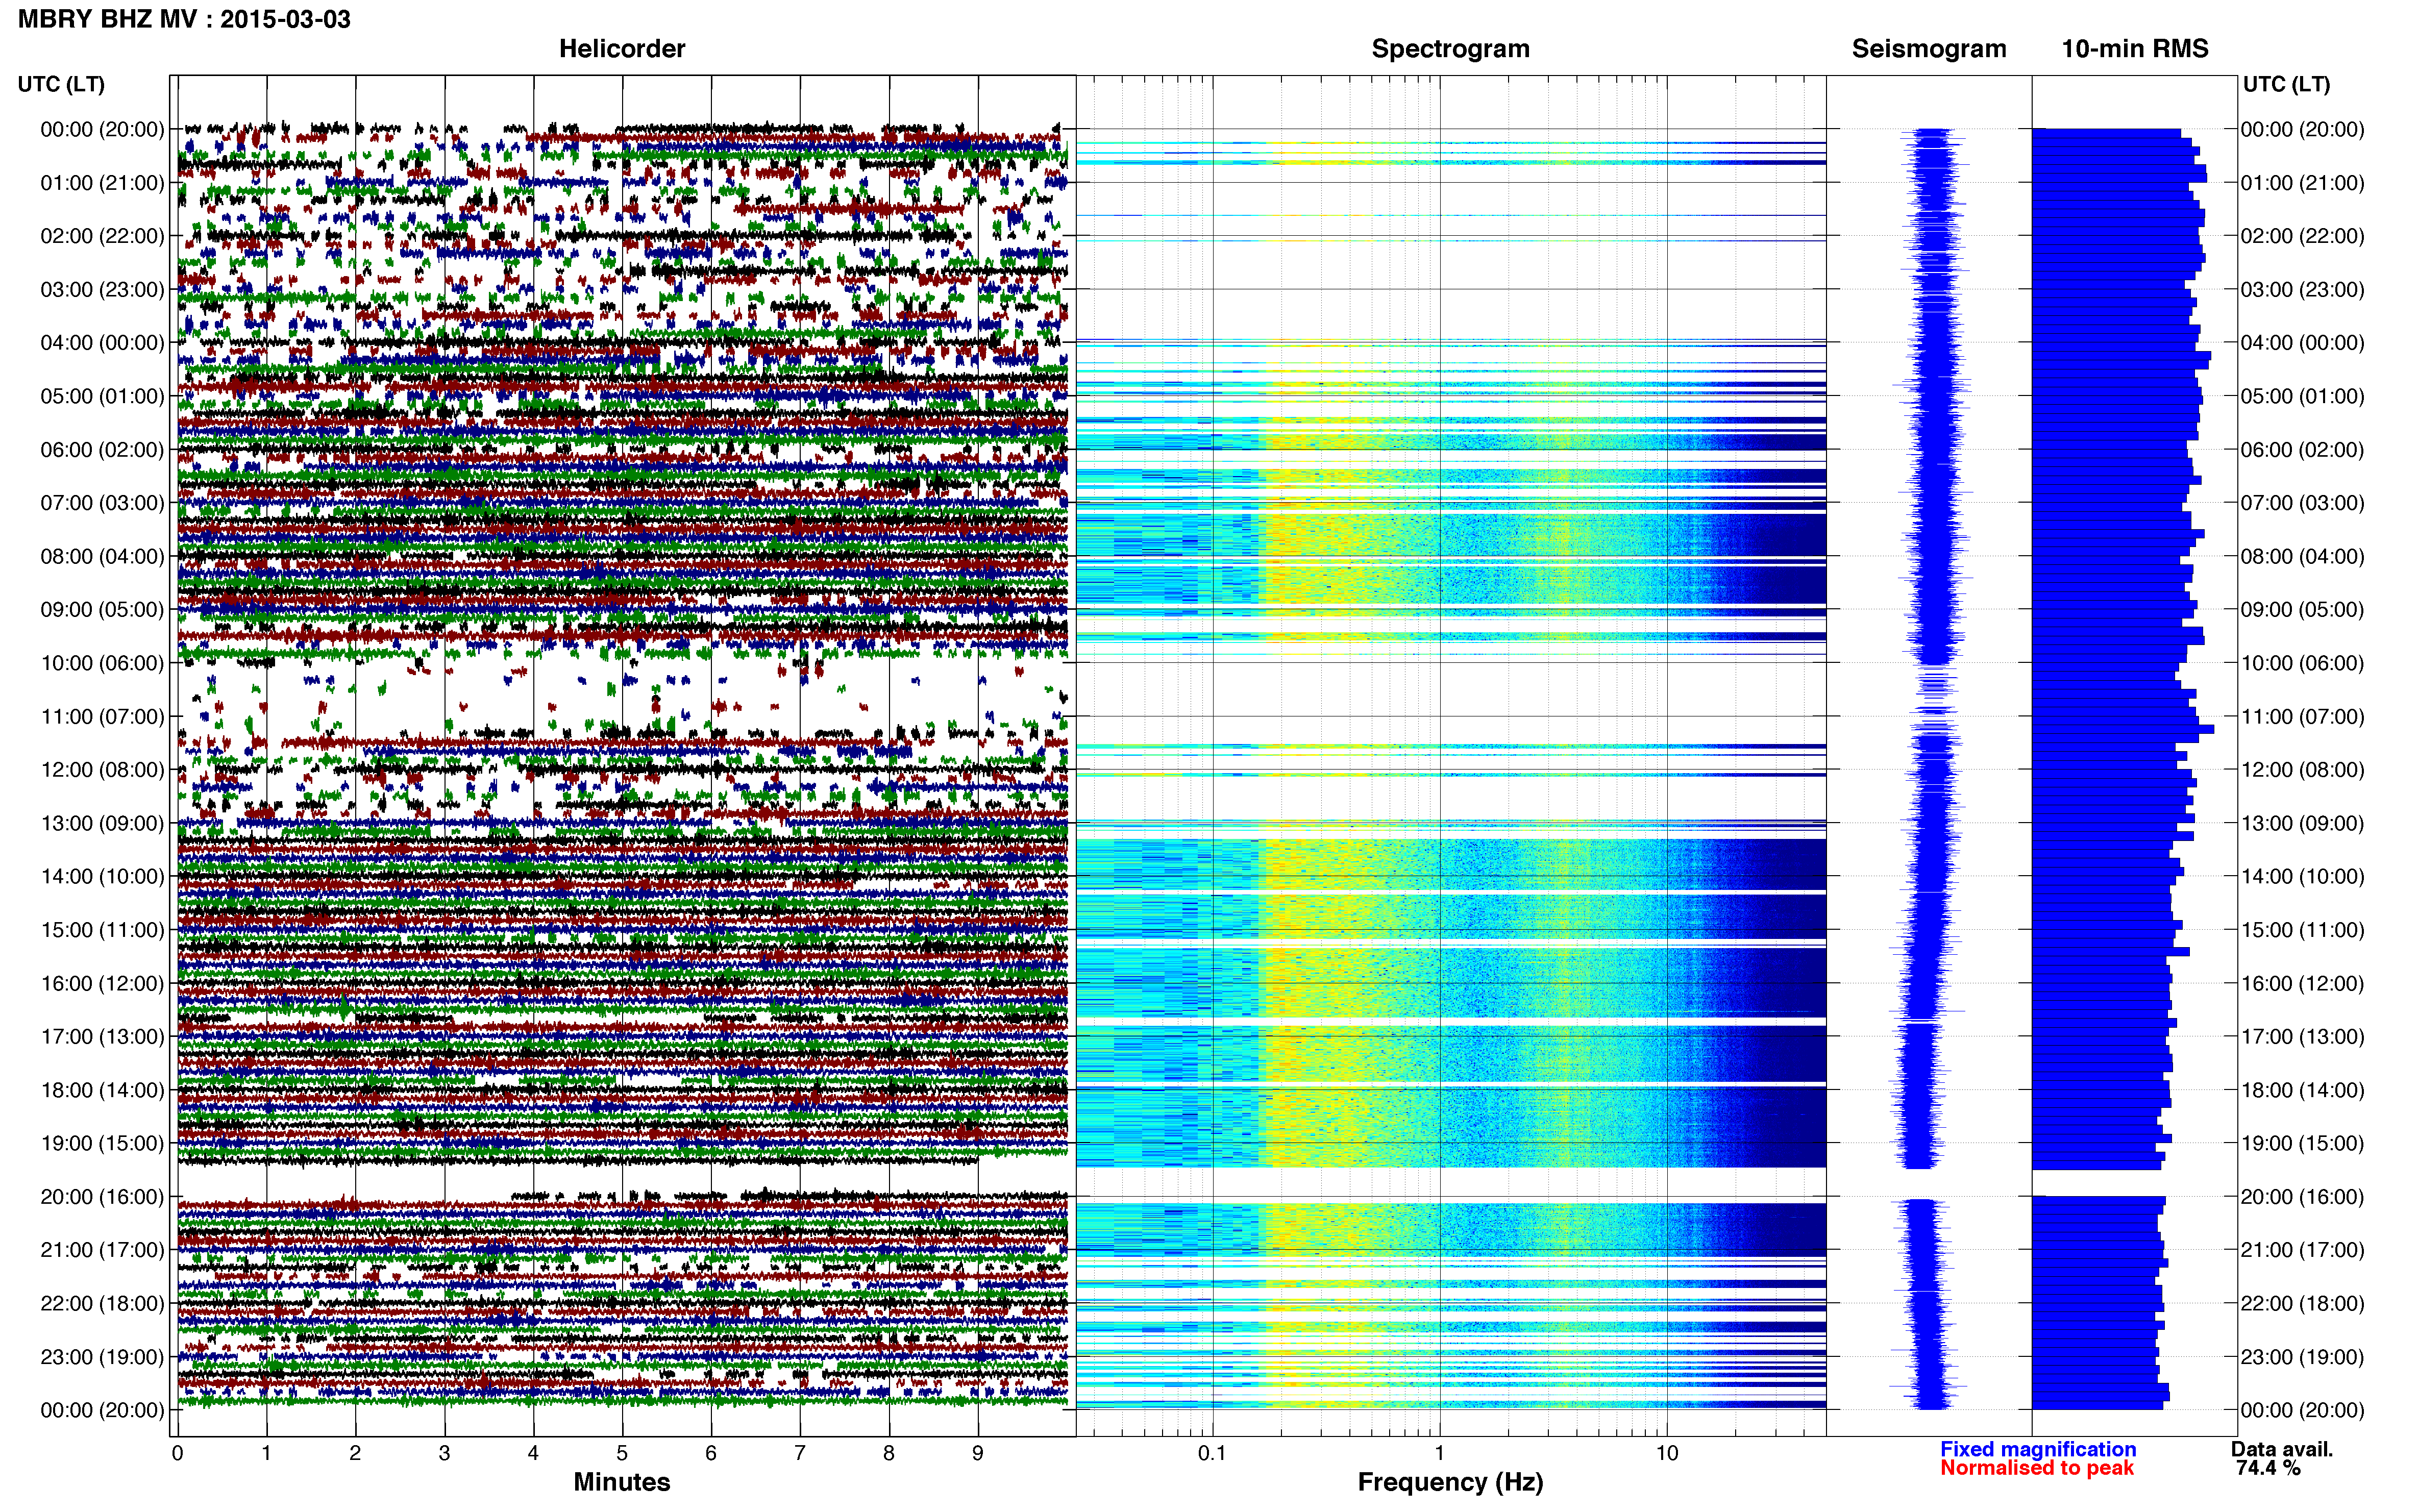Click right-axis time label 20:00 (16:00)
The image size is (2419, 1512).
pyautogui.click(x=2302, y=1197)
